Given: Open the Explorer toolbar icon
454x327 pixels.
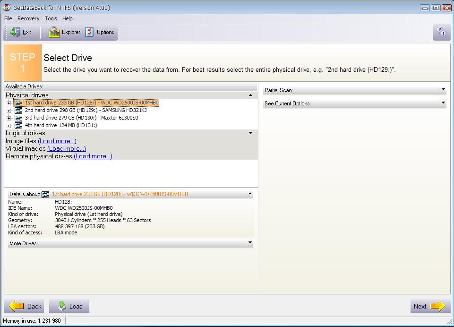Looking at the screenshot, I should pos(54,32).
